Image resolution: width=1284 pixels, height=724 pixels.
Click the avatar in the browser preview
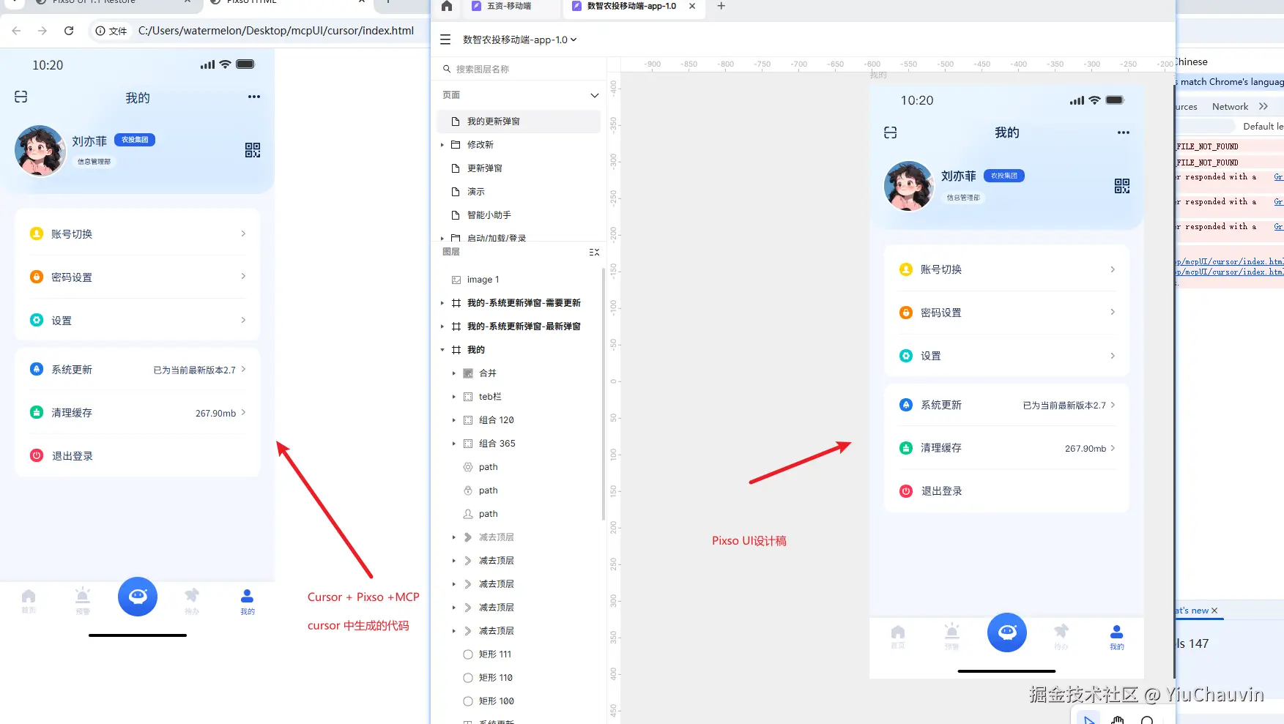[x=40, y=150]
